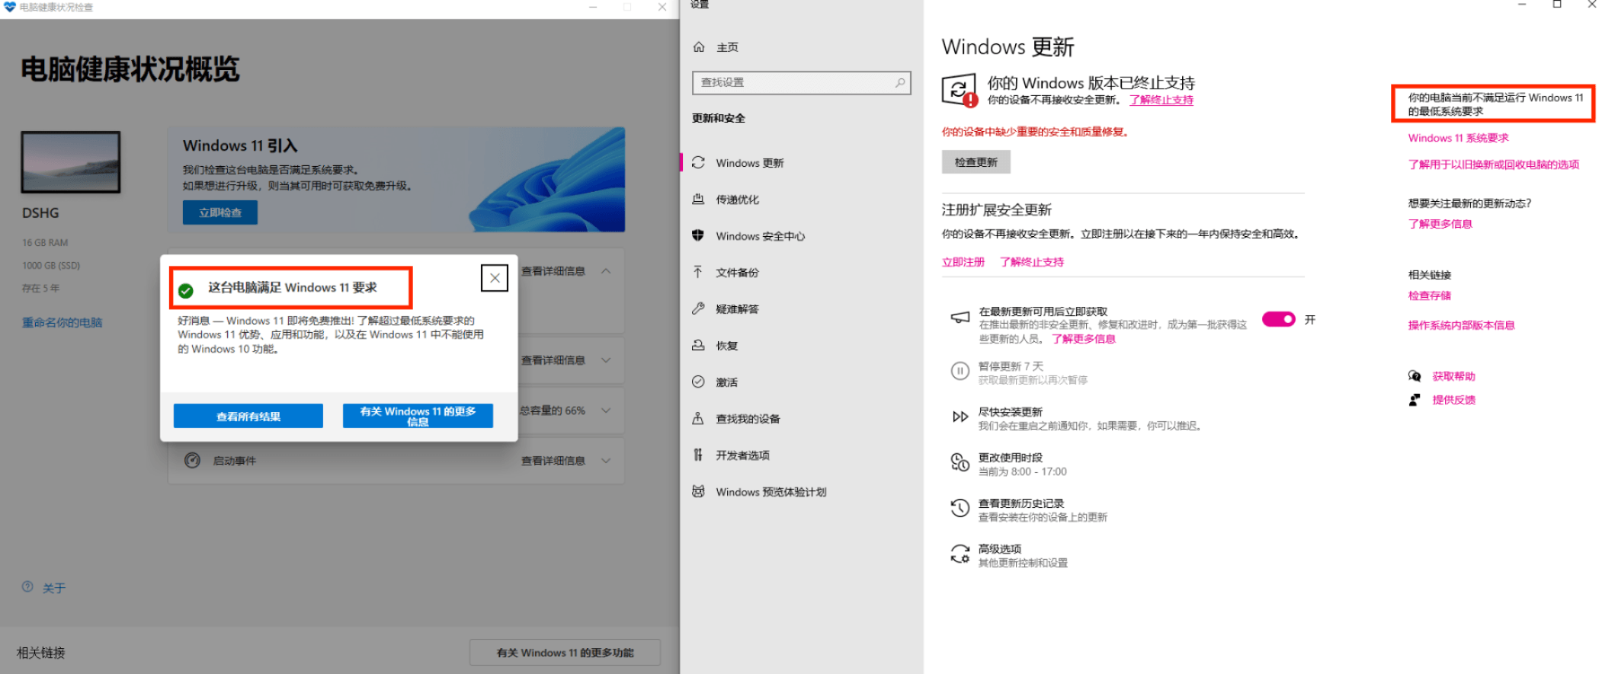Click the 关于 link in health check
This screenshot has height=674, width=1602.
pos(54,588)
